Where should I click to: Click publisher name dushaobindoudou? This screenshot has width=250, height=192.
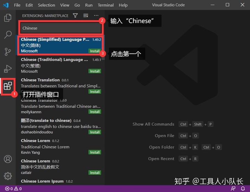(37, 132)
